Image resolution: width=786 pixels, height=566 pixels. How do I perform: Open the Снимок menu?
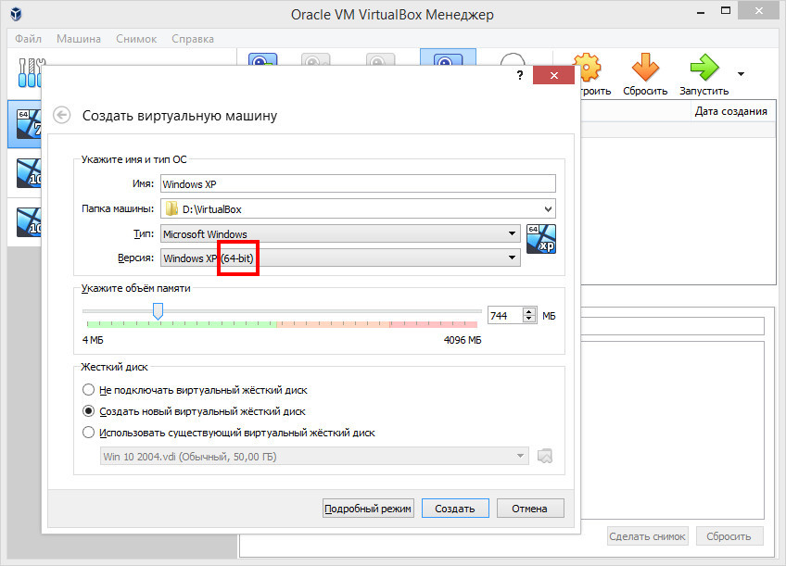pos(136,39)
